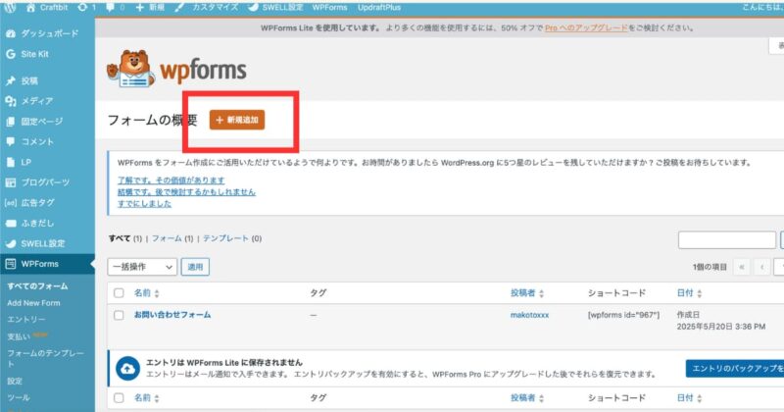Open the Pages icon (固定ページ)
This screenshot has width=784, height=412.
[11, 122]
